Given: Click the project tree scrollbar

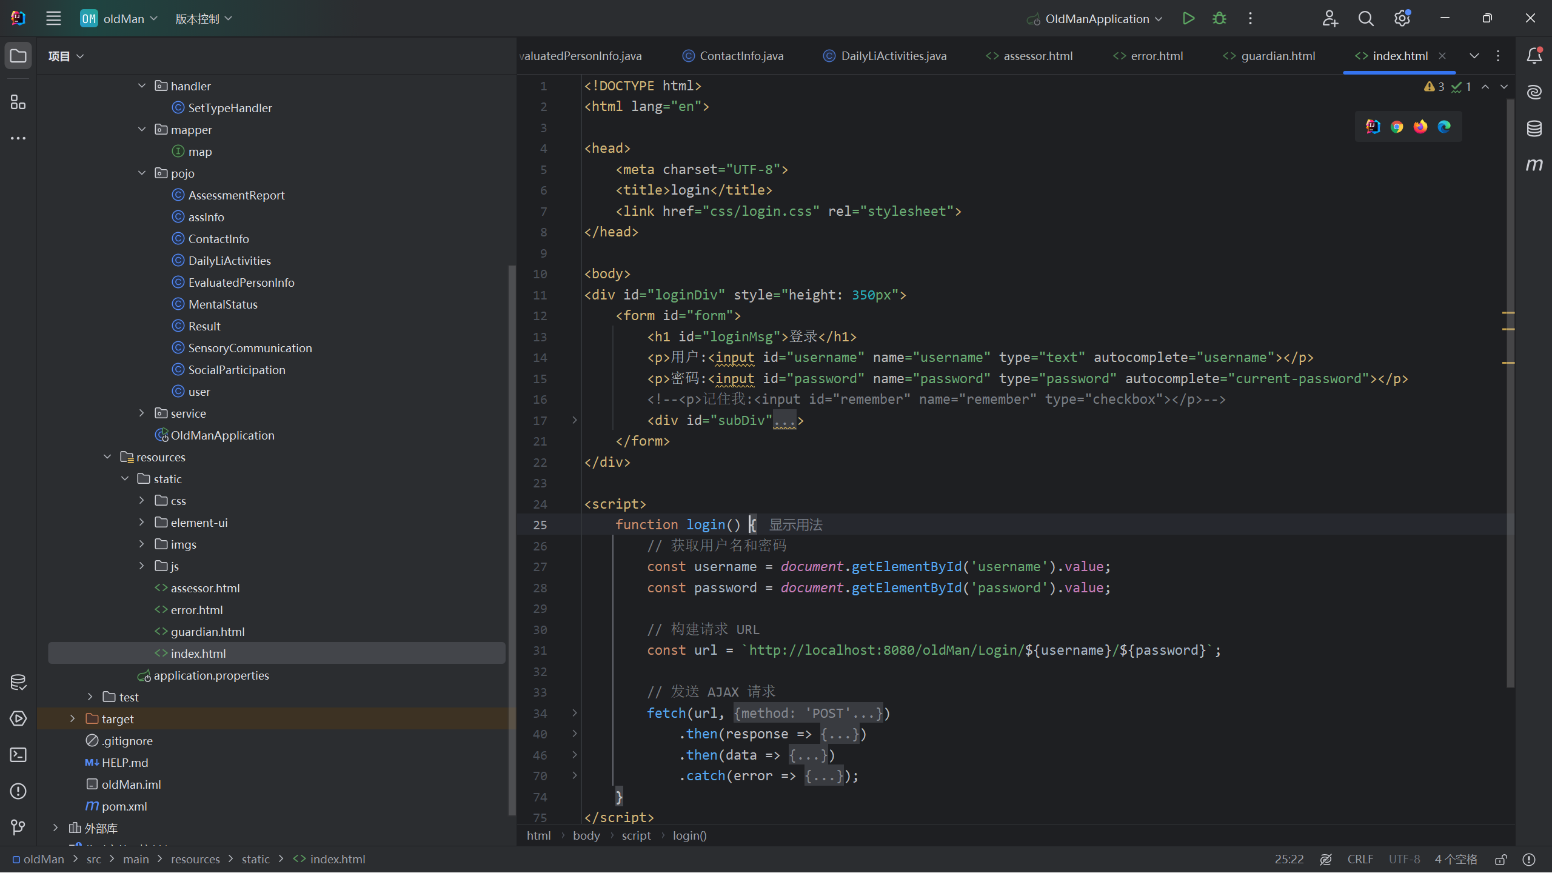Looking at the screenshot, I should pos(512,540).
